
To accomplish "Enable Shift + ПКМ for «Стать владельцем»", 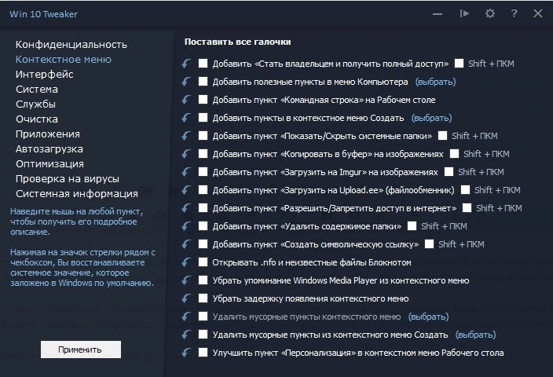I will coord(459,63).
